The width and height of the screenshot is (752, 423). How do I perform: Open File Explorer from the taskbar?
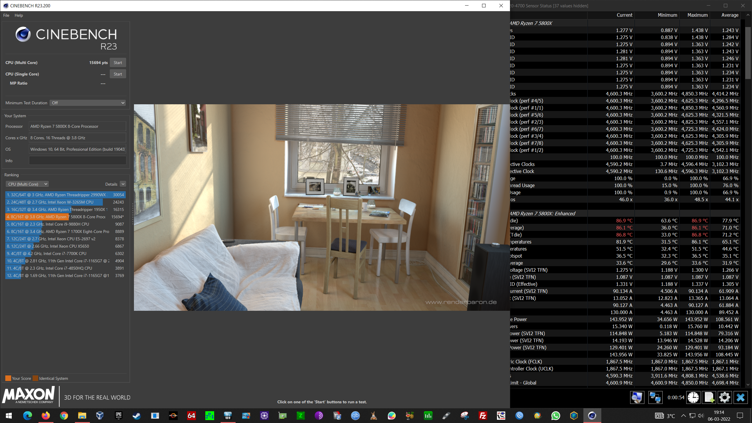[x=82, y=416]
